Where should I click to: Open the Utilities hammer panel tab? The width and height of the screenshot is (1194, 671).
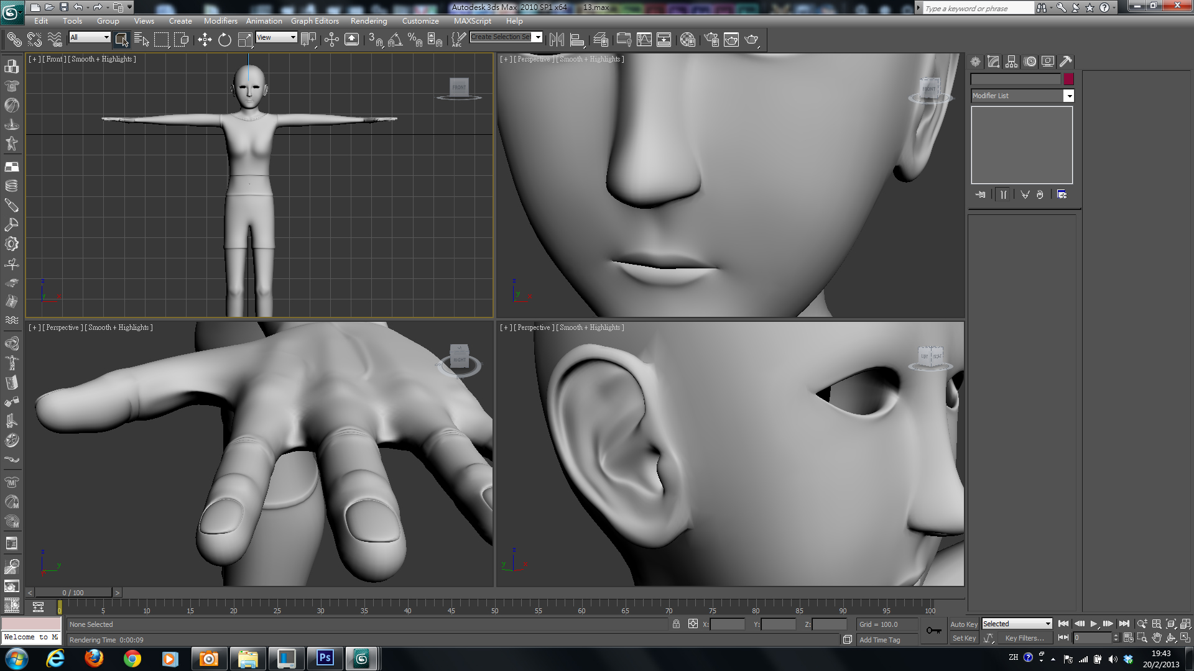pos(1066,62)
